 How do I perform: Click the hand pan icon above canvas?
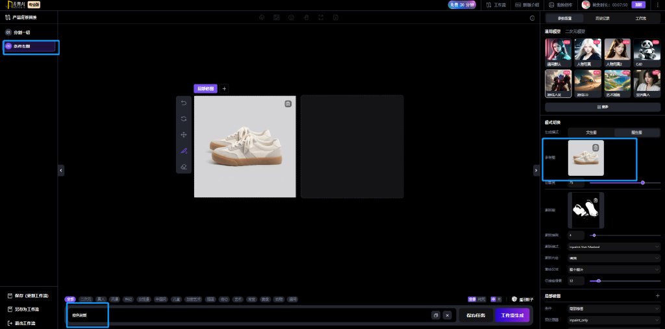click(306, 18)
